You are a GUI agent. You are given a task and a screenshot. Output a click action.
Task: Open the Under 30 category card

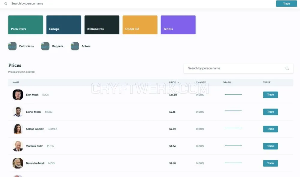pyautogui.click(x=140, y=25)
